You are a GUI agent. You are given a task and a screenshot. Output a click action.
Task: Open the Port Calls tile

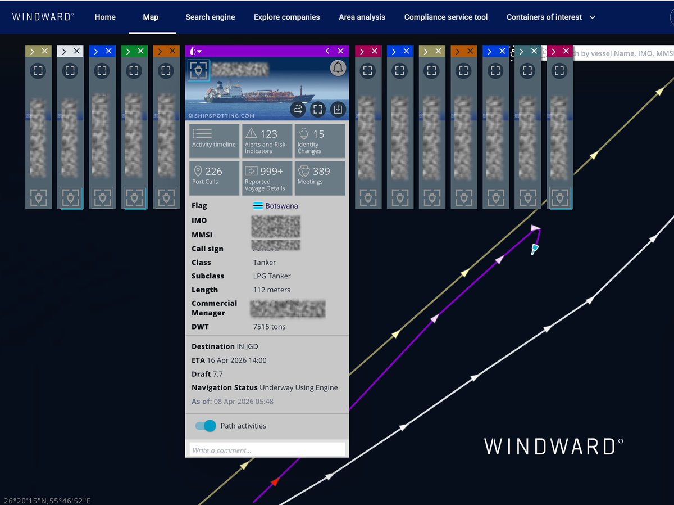coord(215,178)
